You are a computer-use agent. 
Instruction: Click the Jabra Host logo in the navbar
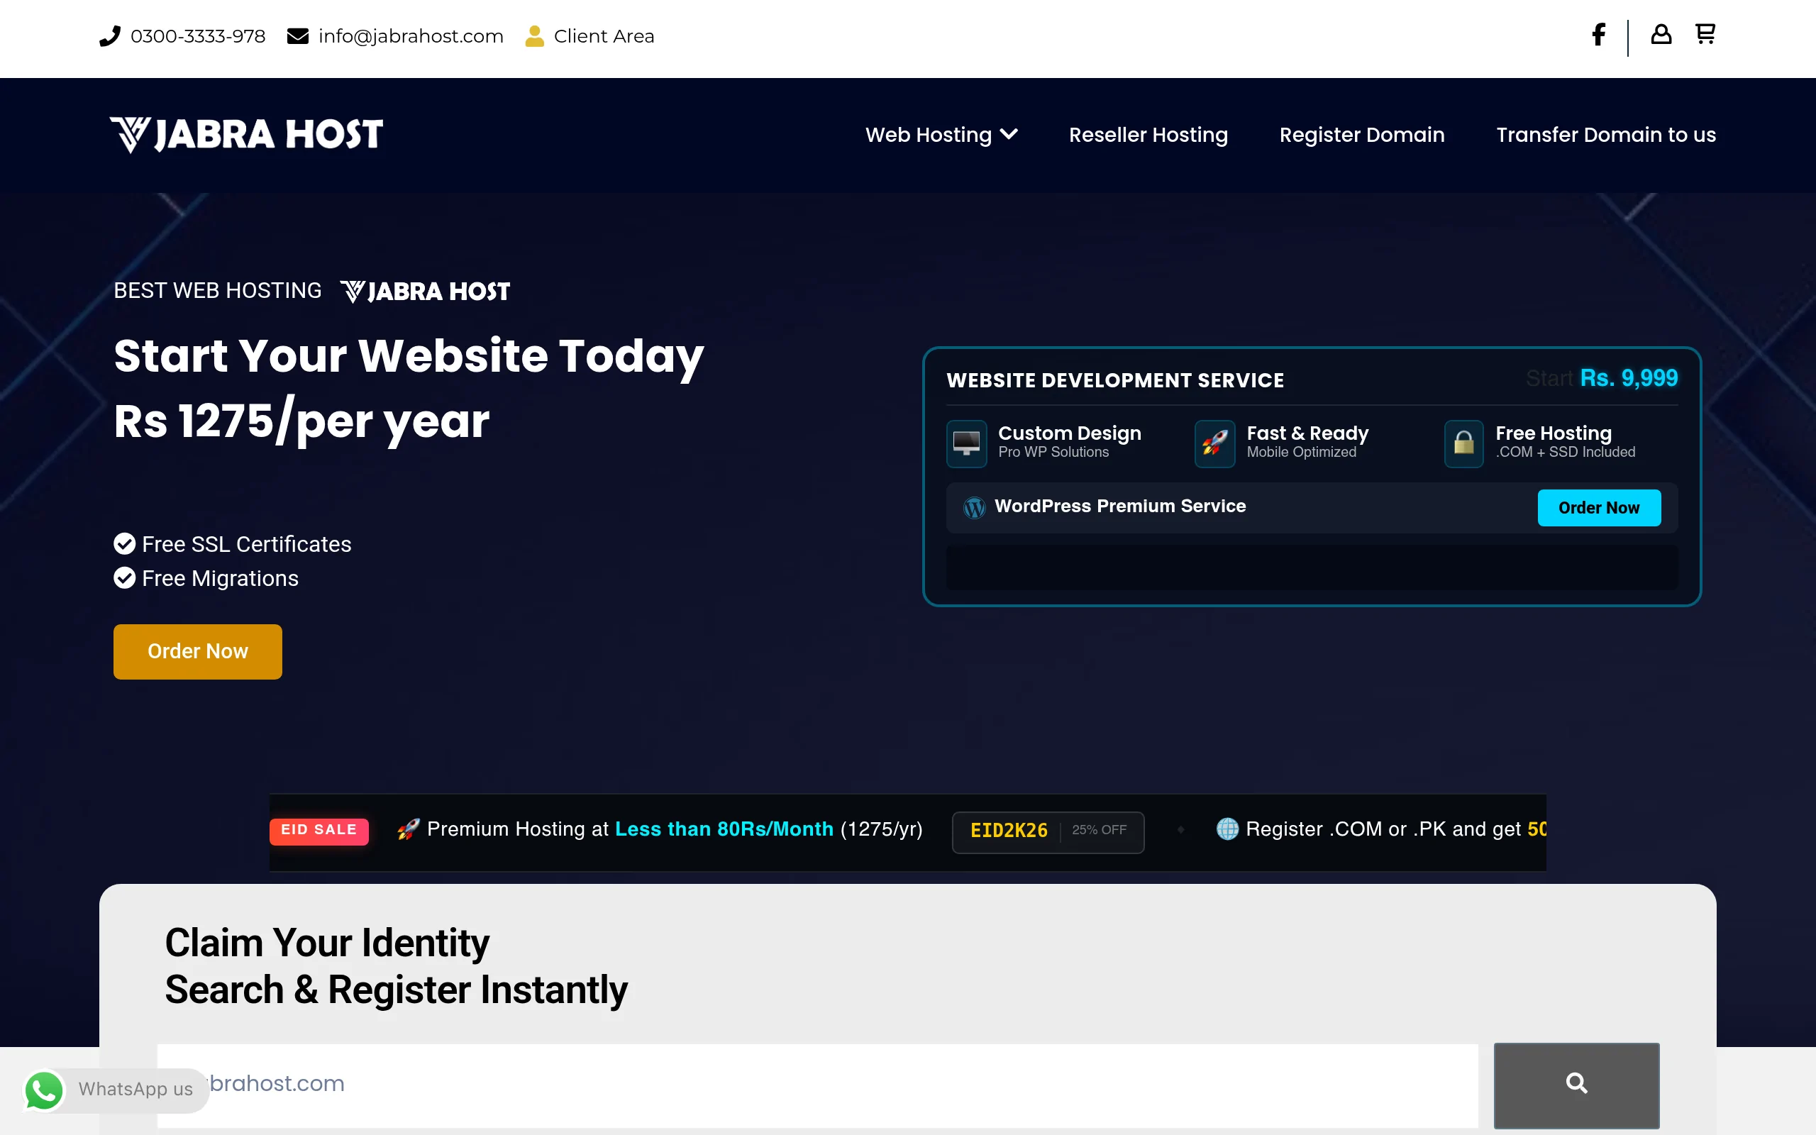tap(246, 135)
